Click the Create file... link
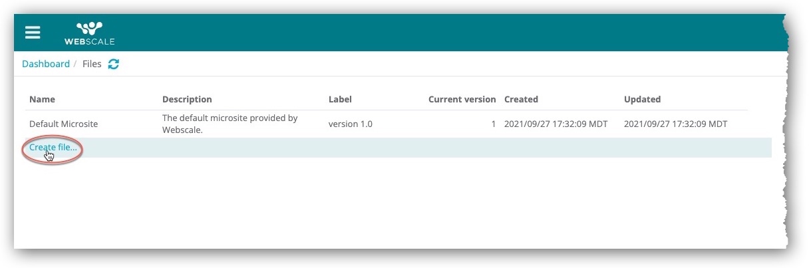809x268 pixels. point(53,148)
